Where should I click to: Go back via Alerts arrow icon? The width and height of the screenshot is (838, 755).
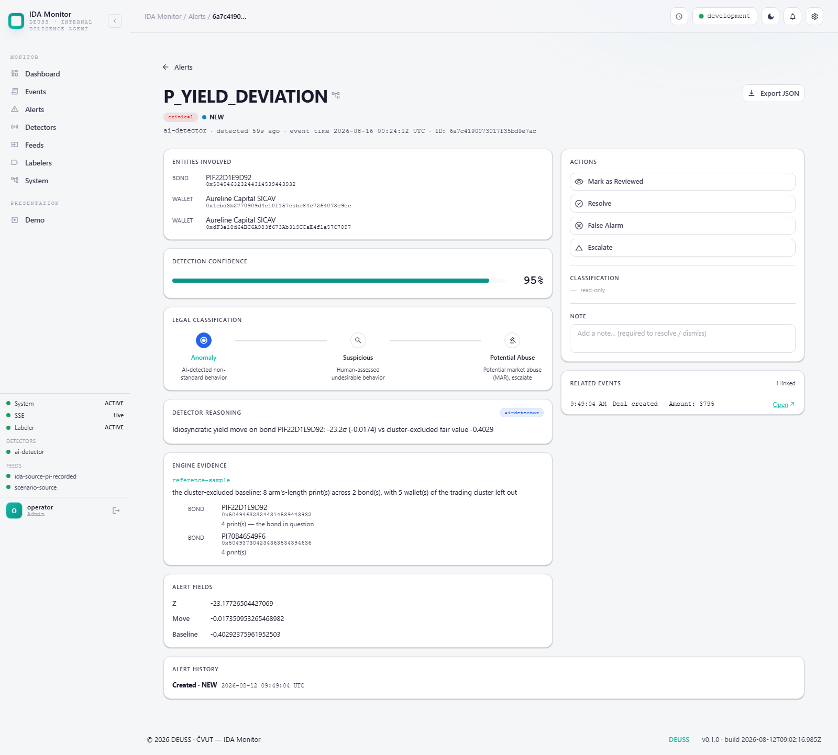pos(166,67)
